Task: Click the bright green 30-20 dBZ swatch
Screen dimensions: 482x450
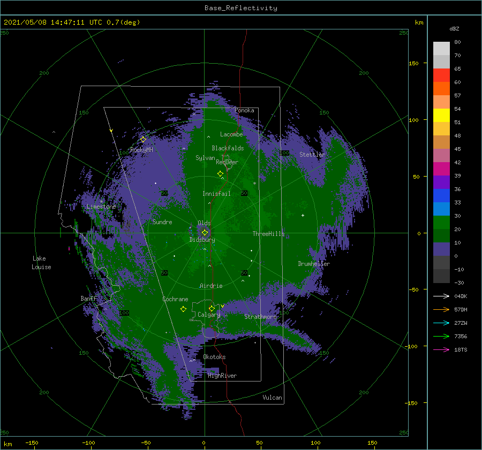Action: point(441,223)
